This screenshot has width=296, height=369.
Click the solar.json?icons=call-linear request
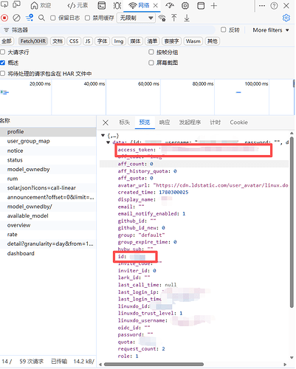coord(48,187)
